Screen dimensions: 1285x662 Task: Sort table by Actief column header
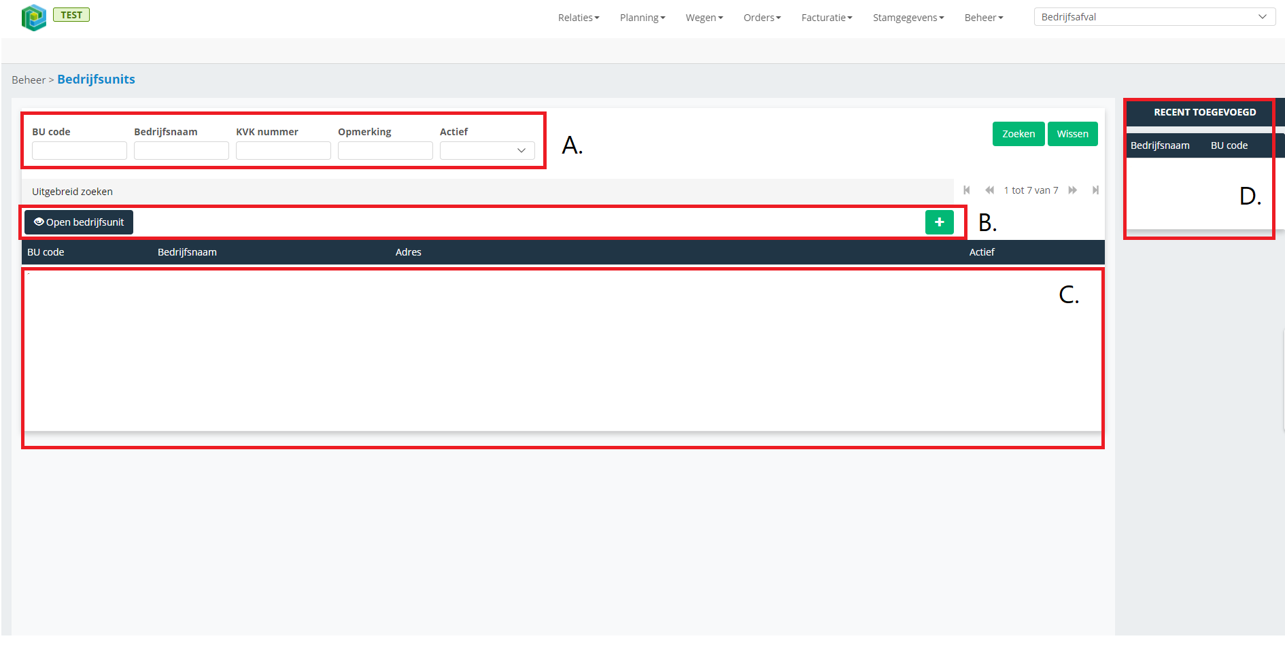[x=982, y=252]
